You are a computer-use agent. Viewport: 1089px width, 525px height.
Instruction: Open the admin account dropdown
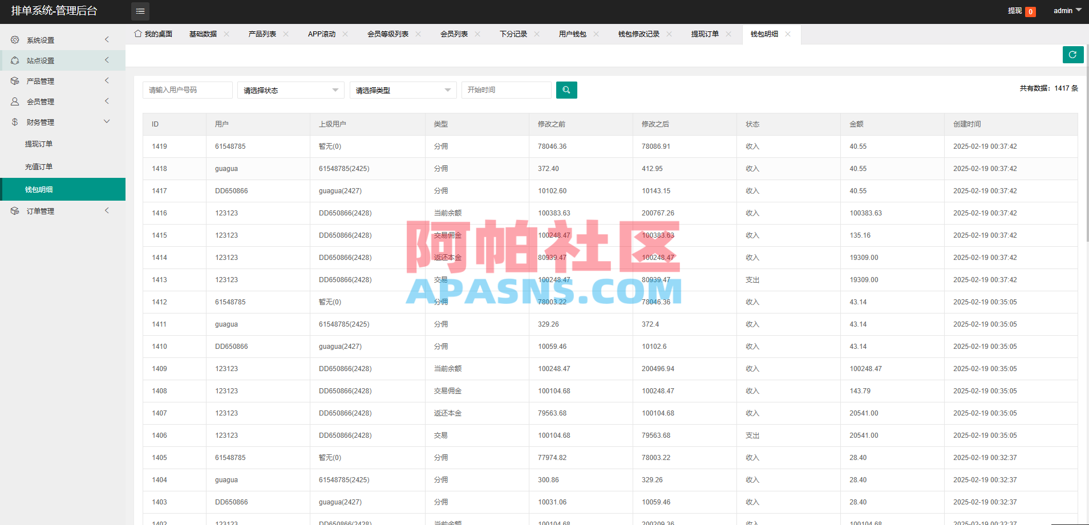1066,10
